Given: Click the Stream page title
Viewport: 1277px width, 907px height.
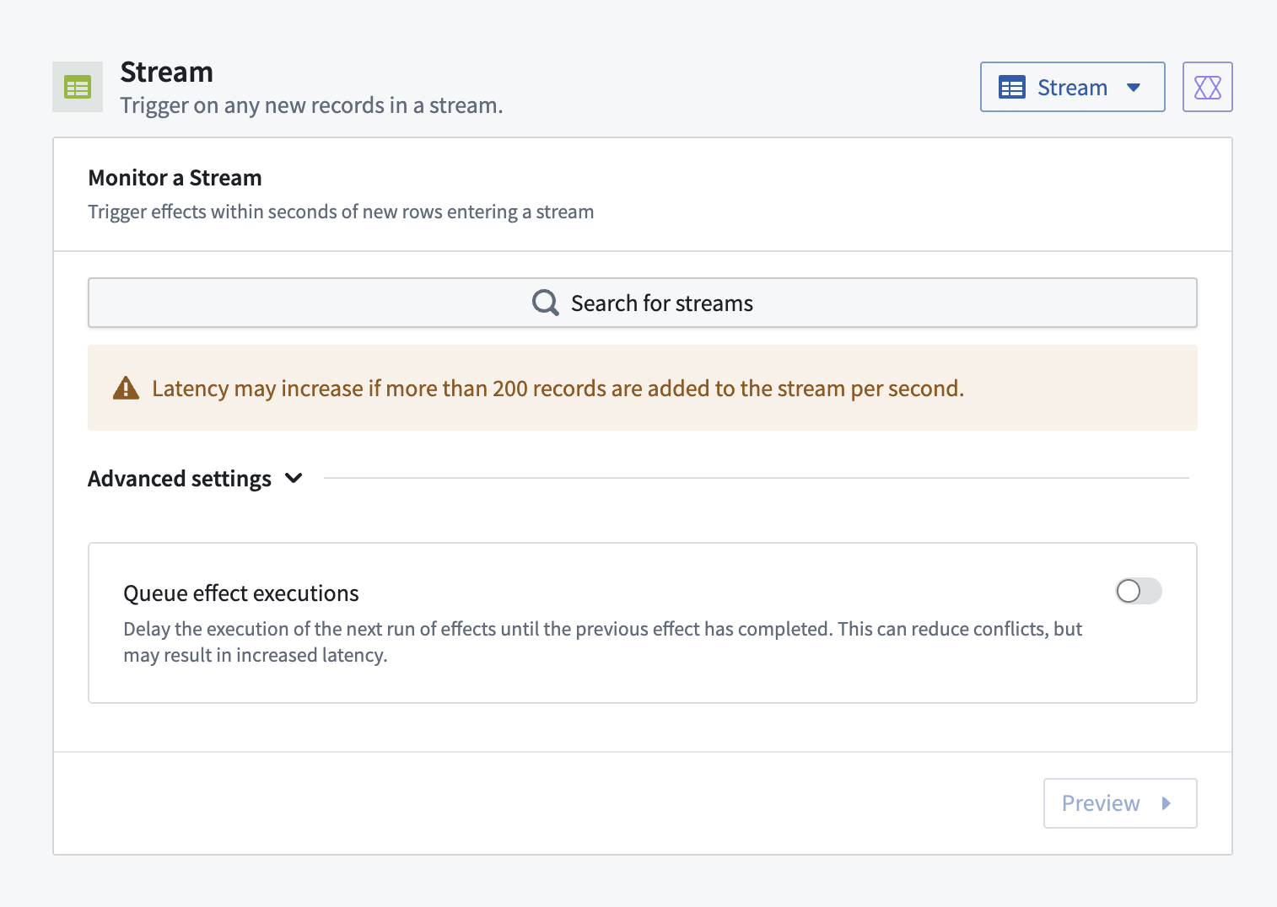Looking at the screenshot, I should (166, 72).
